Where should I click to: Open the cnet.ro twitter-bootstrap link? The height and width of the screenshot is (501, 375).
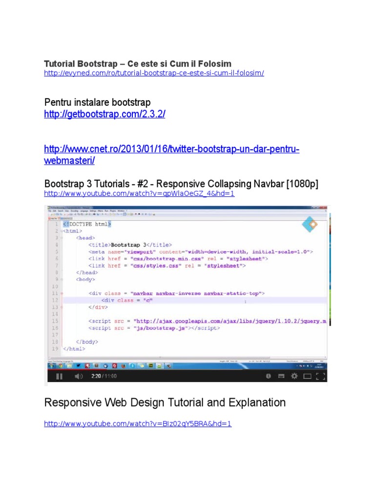[x=171, y=155]
